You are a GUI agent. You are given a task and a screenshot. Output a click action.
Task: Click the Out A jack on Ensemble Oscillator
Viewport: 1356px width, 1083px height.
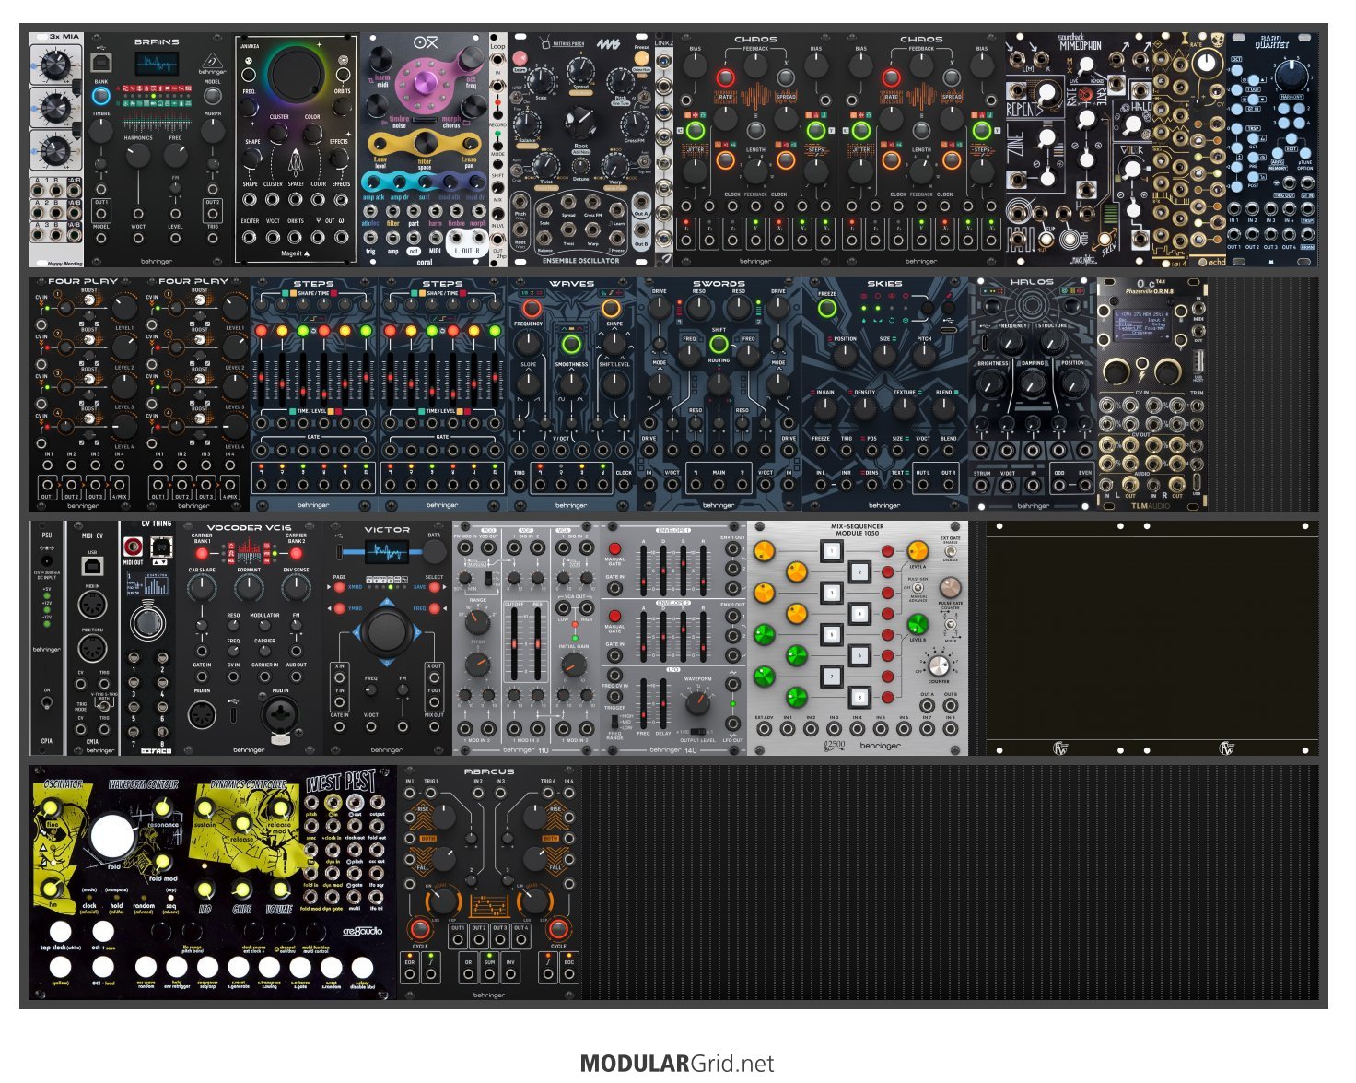pos(641,202)
